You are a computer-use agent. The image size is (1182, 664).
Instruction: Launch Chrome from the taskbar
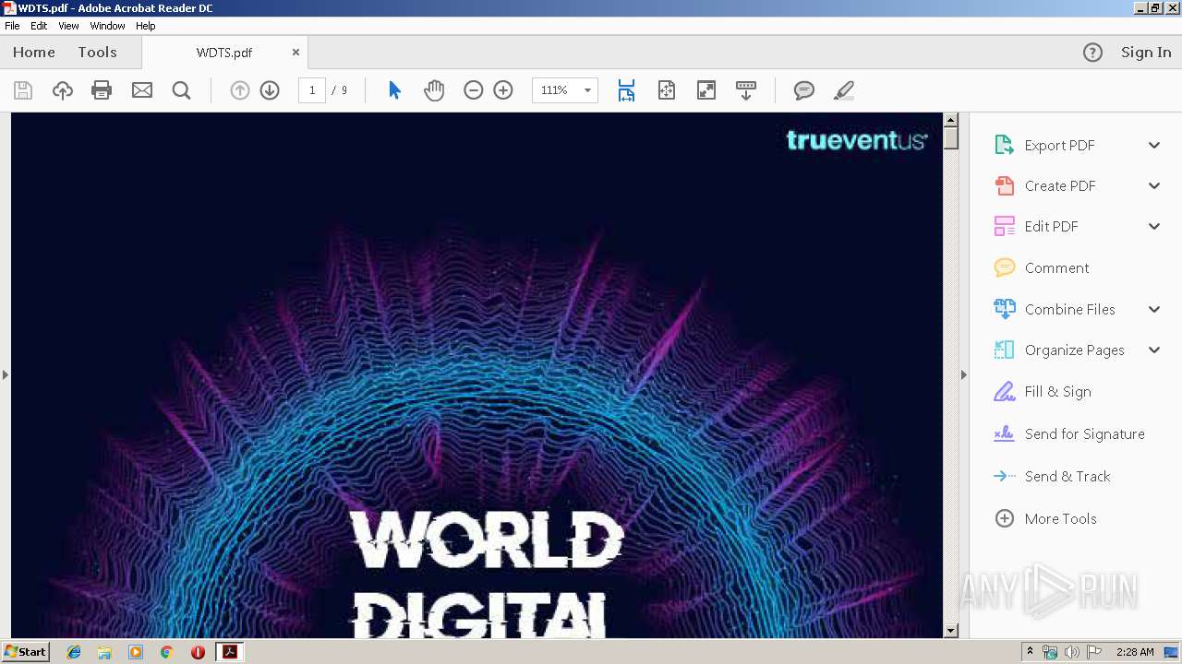(166, 652)
